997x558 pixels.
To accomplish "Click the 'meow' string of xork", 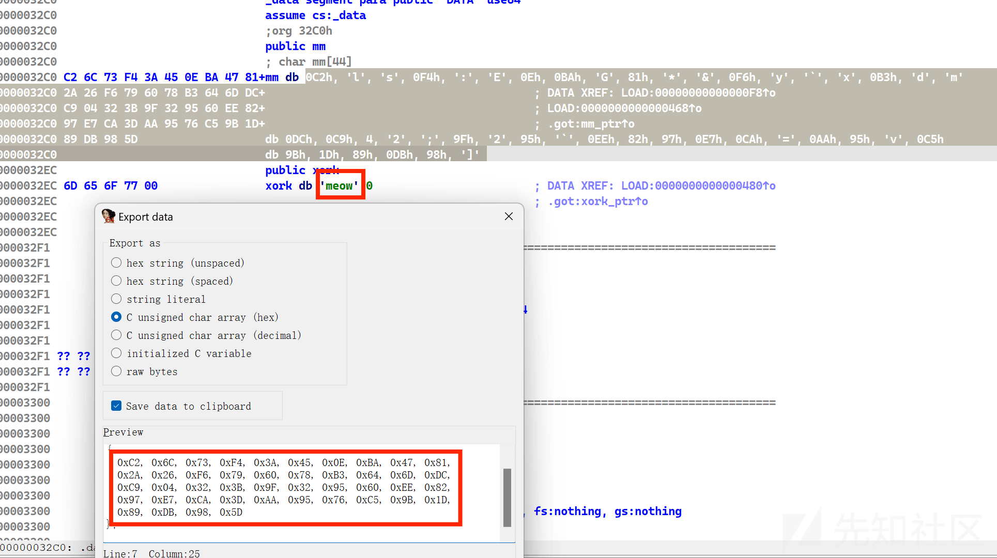I will (x=340, y=185).
